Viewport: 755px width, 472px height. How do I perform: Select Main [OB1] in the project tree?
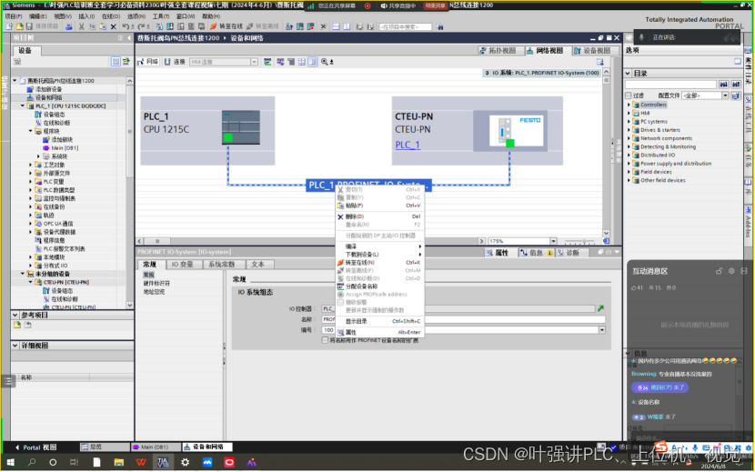65,148
